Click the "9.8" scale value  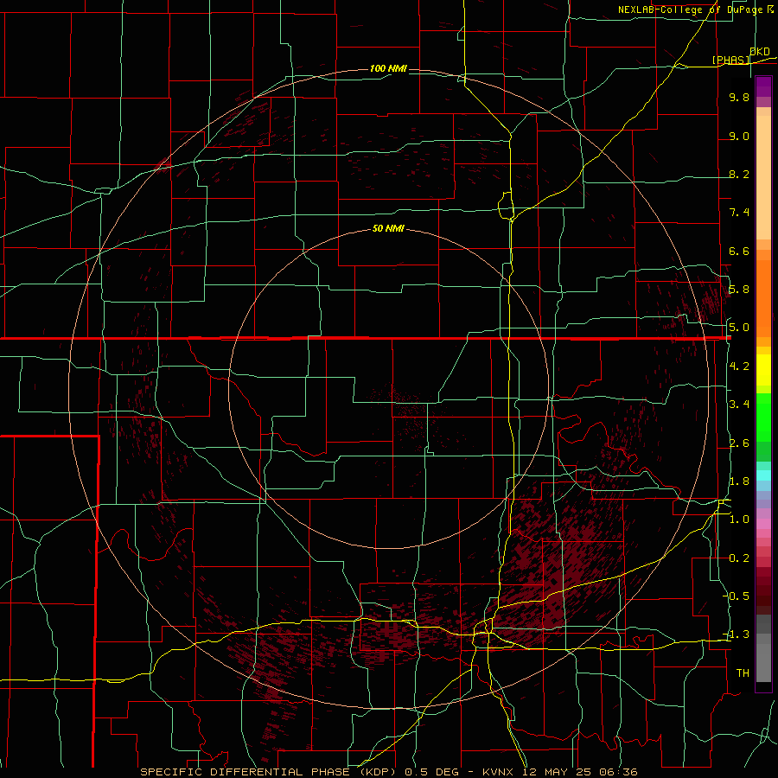(x=739, y=97)
